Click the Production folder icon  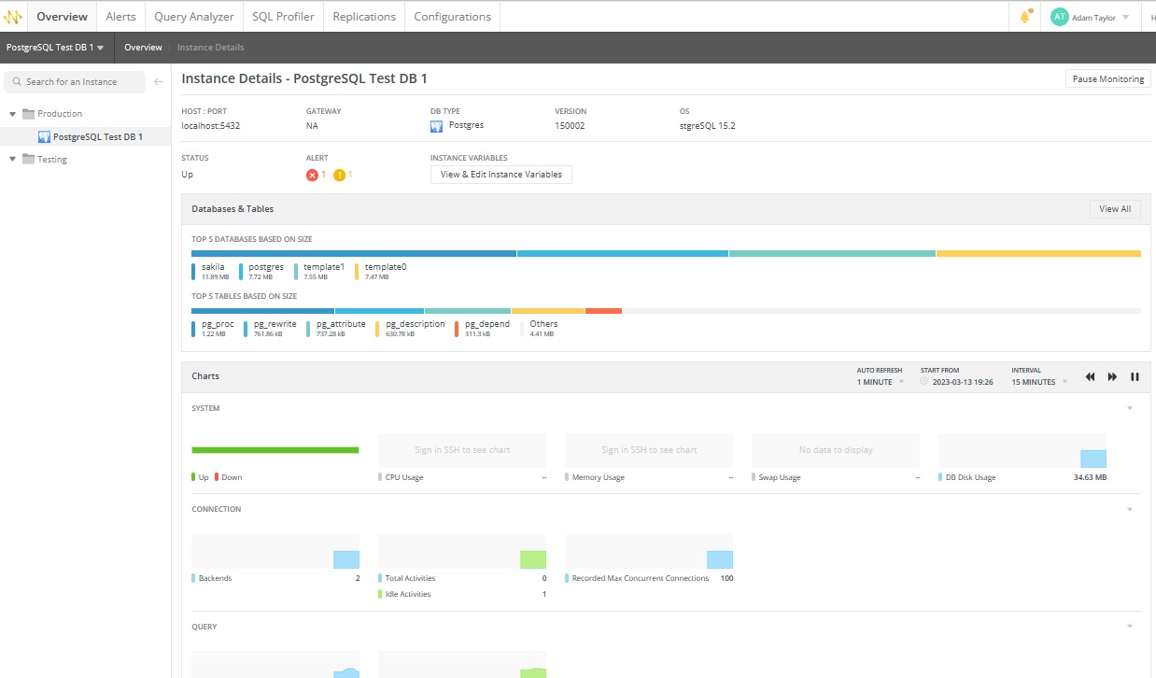coord(28,114)
